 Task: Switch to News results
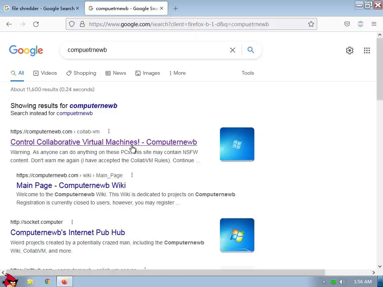coord(116,73)
